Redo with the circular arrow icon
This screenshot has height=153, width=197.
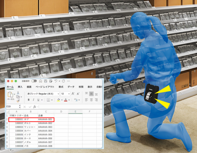point(63,81)
